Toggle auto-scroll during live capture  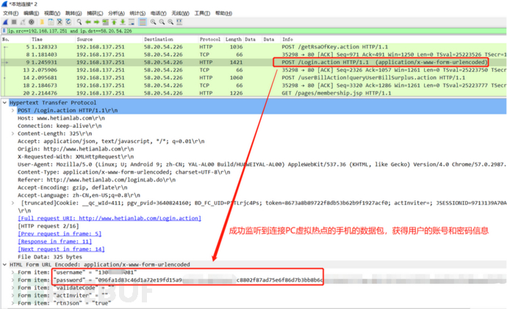click(x=132, y=22)
